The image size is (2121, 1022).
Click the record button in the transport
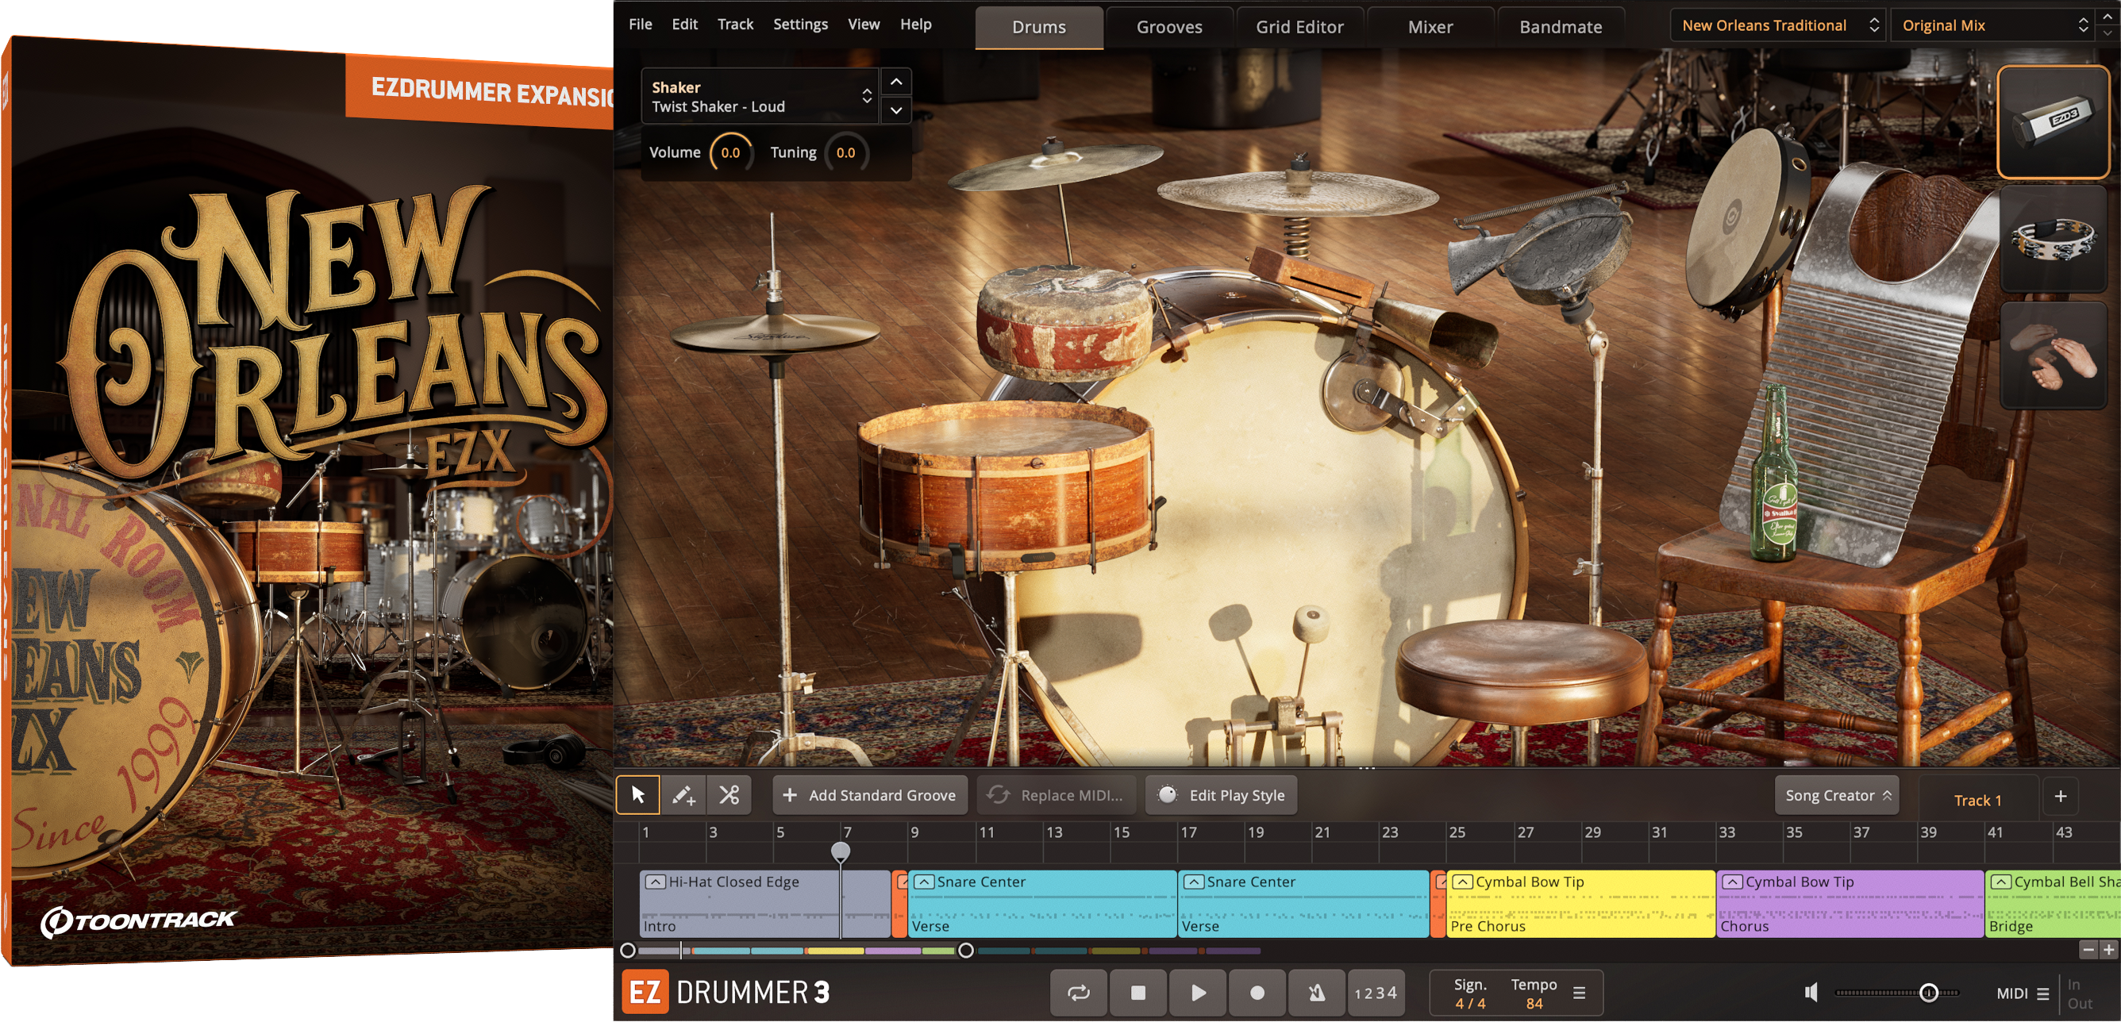click(1257, 993)
